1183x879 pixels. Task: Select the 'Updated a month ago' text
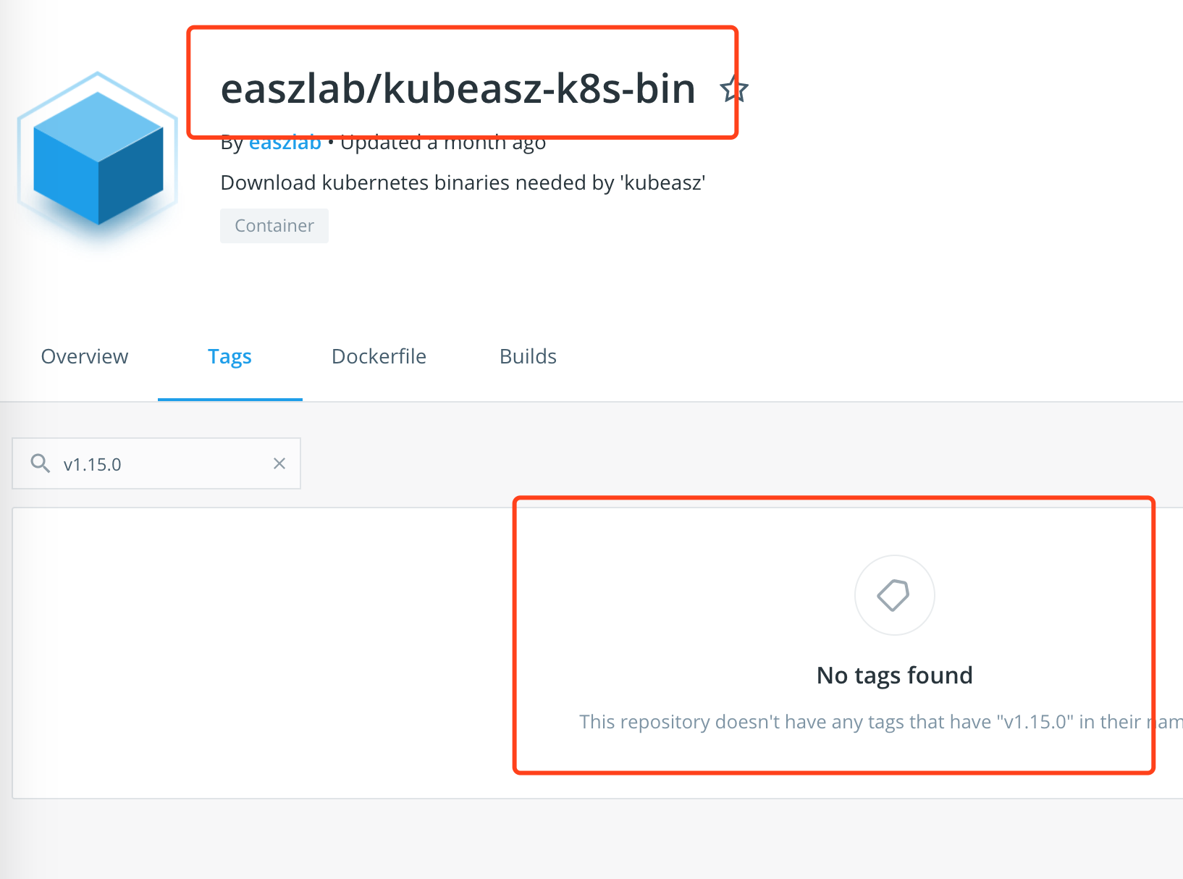pyautogui.click(x=443, y=142)
